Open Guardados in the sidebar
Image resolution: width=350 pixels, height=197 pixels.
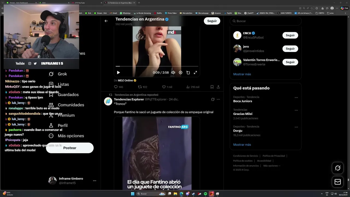click(x=63, y=95)
